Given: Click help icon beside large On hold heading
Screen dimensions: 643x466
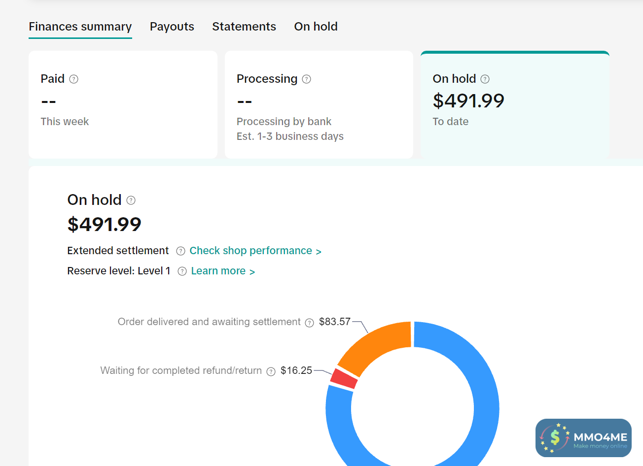Looking at the screenshot, I should (131, 200).
